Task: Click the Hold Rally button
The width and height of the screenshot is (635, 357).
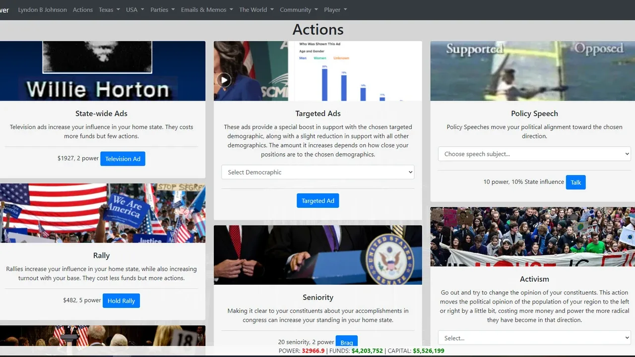Action: pyautogui.click(x=121, y=300)
